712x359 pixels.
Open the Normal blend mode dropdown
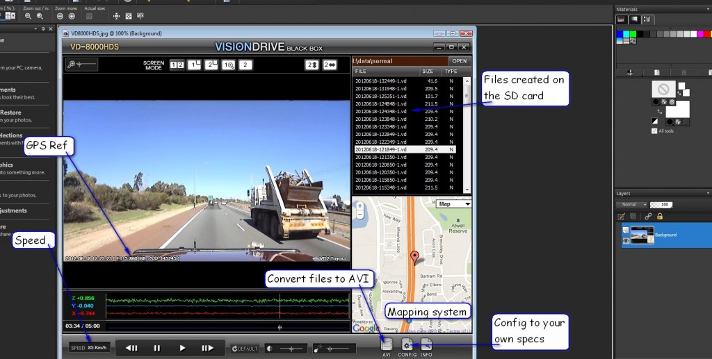tap(631, 205)
